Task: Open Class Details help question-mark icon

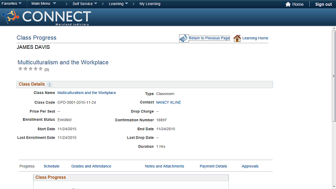Action: 49,85
